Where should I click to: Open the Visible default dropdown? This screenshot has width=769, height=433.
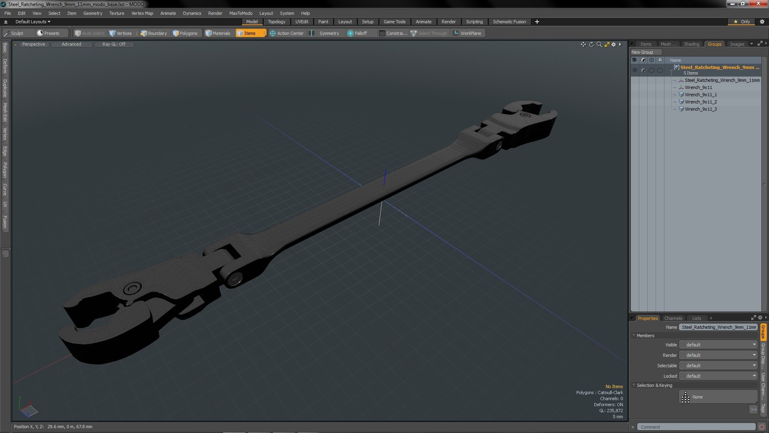(720, 345)
